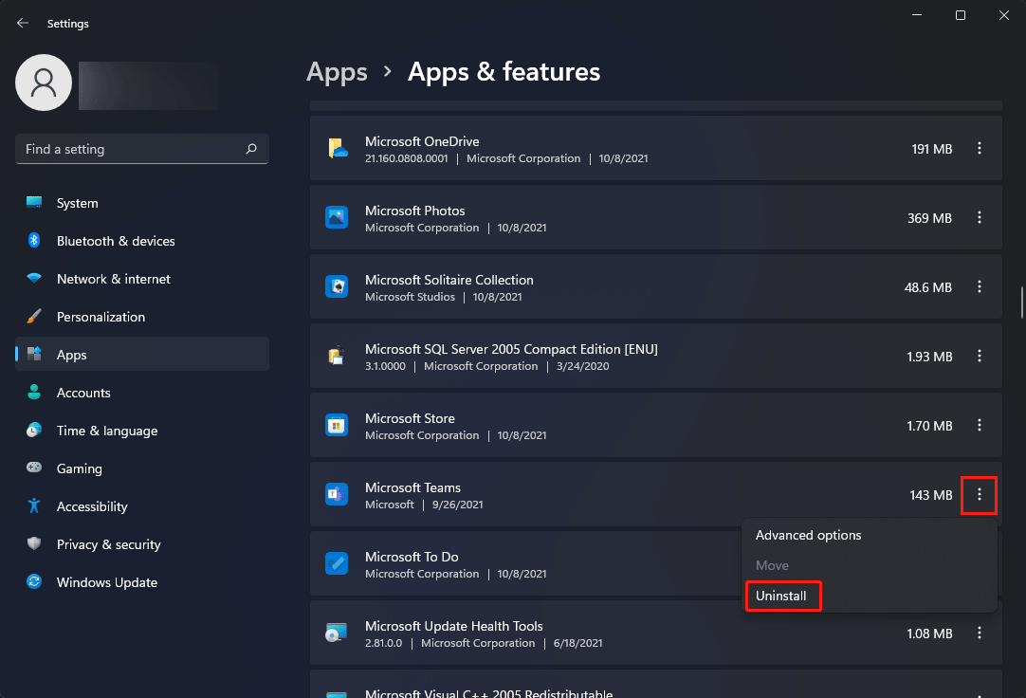The image size is (1026, 698).
Task: Select the Microsoft Teams app name
Action: click(412, 487)
